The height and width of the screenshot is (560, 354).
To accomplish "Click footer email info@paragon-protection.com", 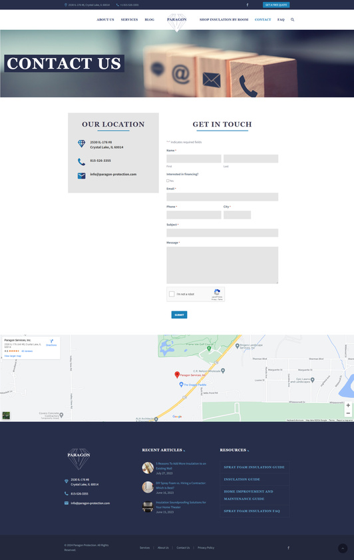I will coord(90,503).
